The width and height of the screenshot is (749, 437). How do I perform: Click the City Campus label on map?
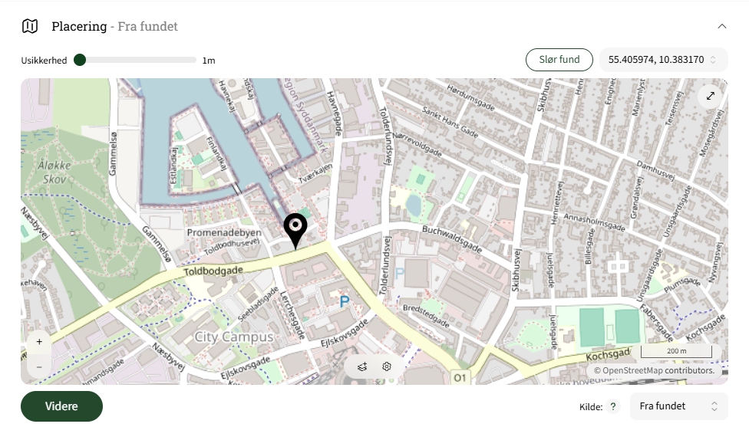coord(234,337)
